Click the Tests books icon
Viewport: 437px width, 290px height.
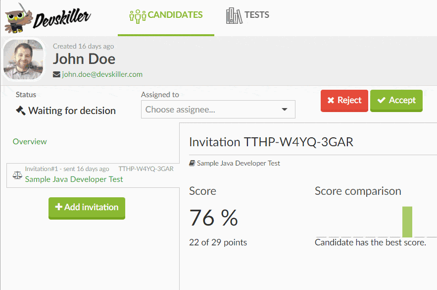234,15
